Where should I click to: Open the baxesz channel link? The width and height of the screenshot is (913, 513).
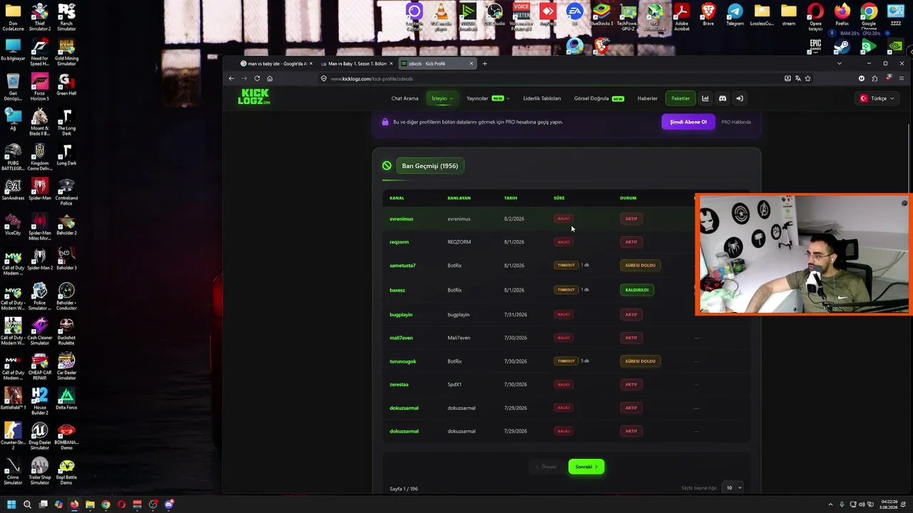click(397, 290)
